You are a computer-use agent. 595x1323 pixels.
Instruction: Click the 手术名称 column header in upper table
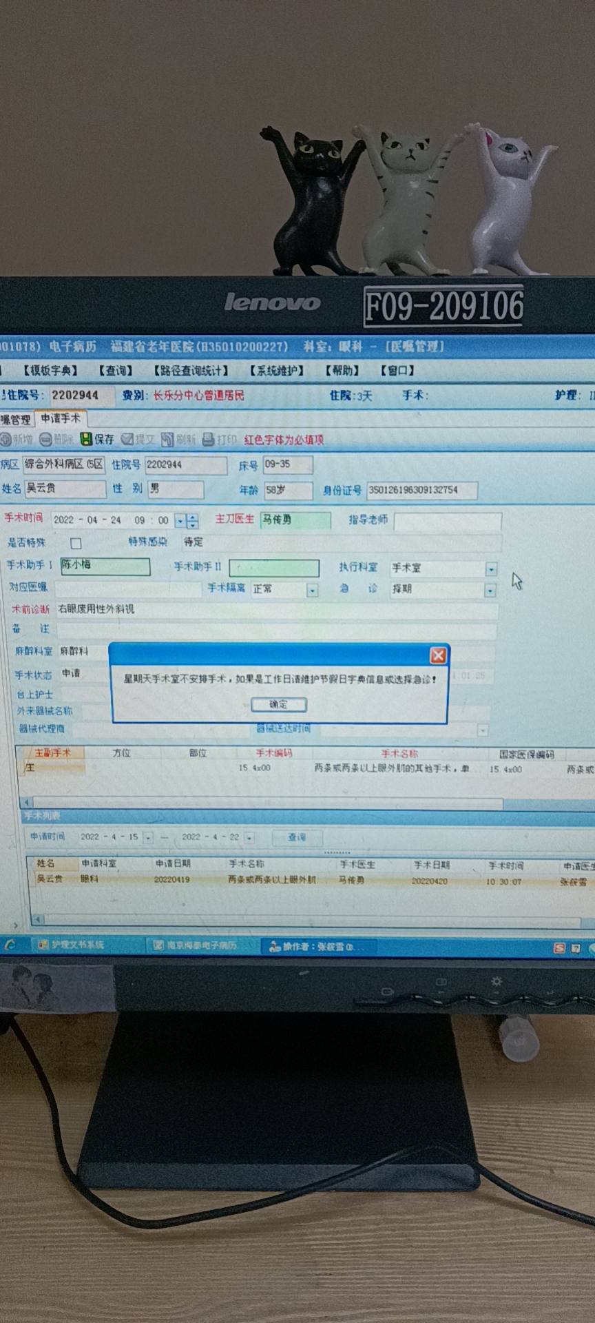[399, 754]
